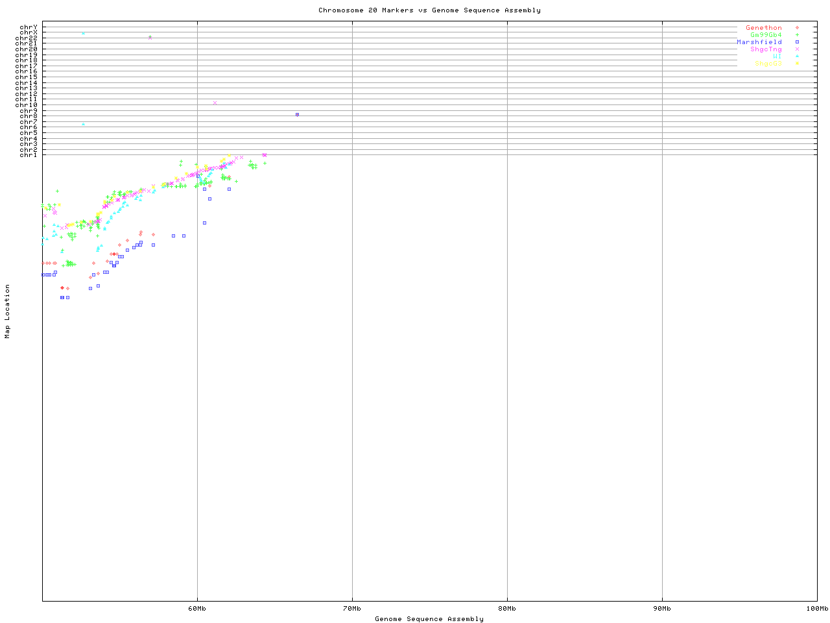Click the magenta cross marker near chr10 line
This screenshot has width=830, height=623.
coord(215,103)
